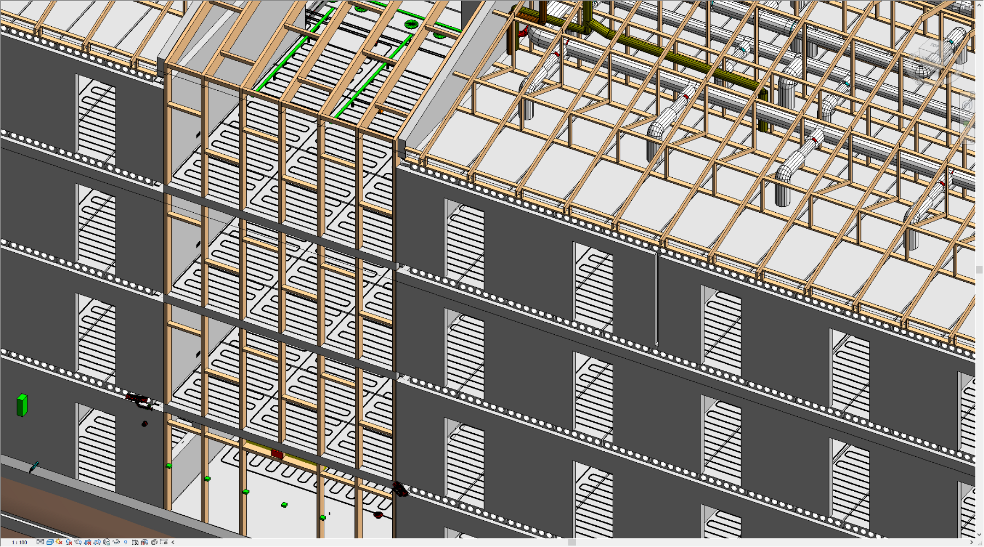
Task: Open the steering wheel on navigation bar
Action: click(967, 106)
